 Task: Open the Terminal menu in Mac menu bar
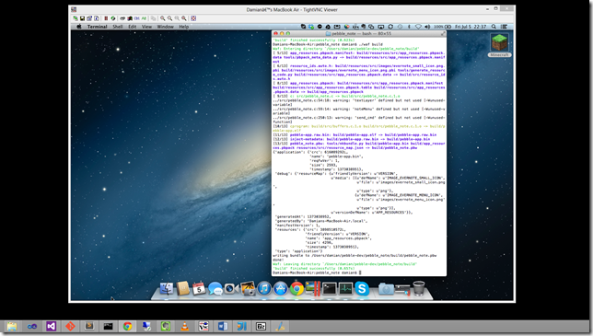[98, 27]
